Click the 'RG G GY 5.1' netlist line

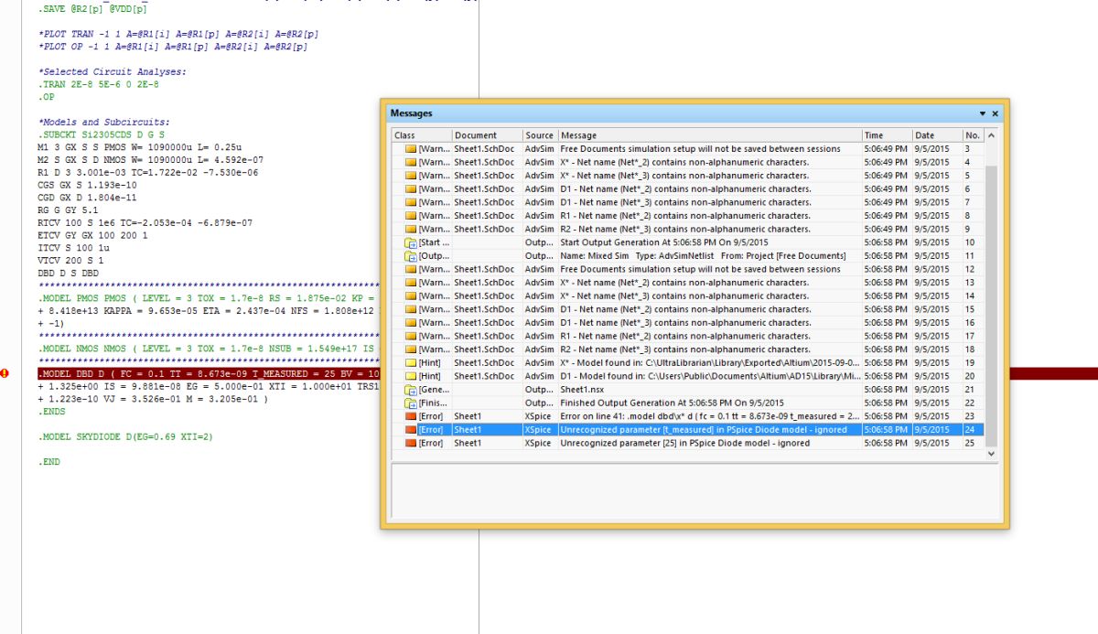[x=67, y=210]
